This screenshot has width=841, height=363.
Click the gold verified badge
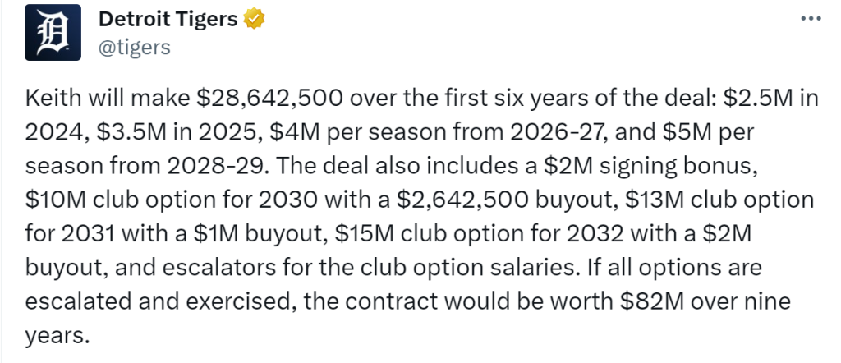(x=254, y=20)
